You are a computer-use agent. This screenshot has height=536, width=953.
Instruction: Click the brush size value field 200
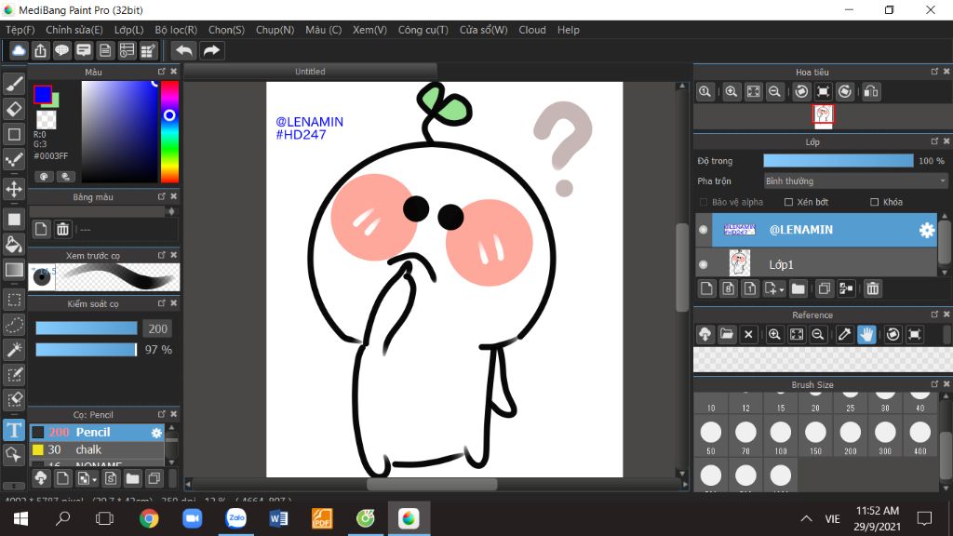coord(158,328)
